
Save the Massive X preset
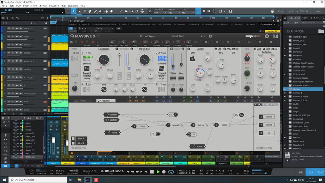click(x=210, y=36)
